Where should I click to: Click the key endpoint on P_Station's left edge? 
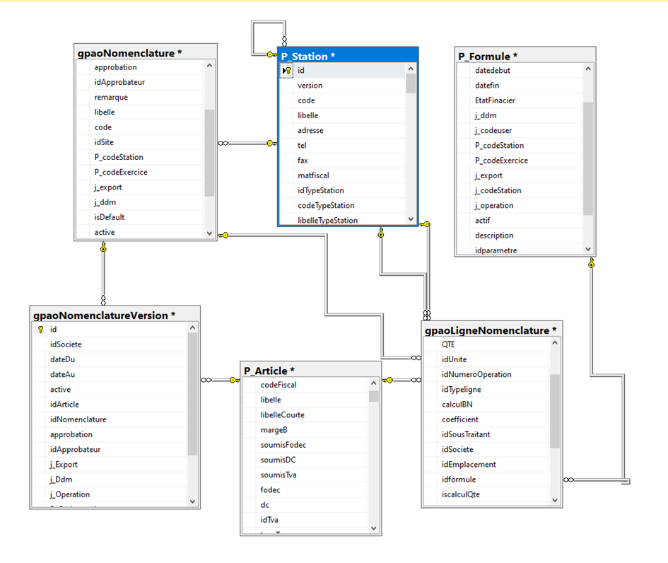(x=271, y=143)
